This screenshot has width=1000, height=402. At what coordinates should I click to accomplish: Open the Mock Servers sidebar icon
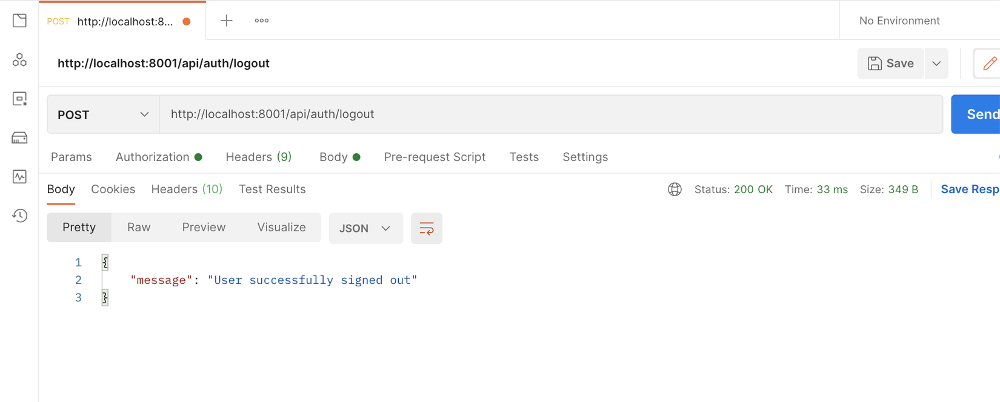tap(19, 138)
